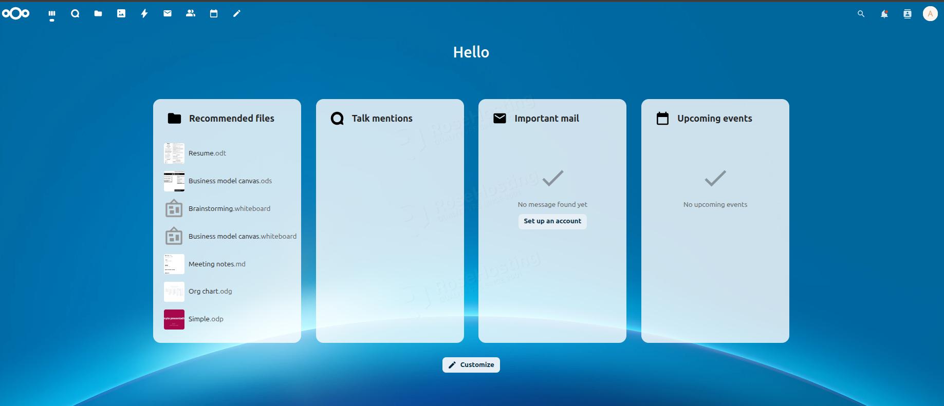Click the Customize button
The height and width of the screenshot is (406, 944).
pos(471,365)
